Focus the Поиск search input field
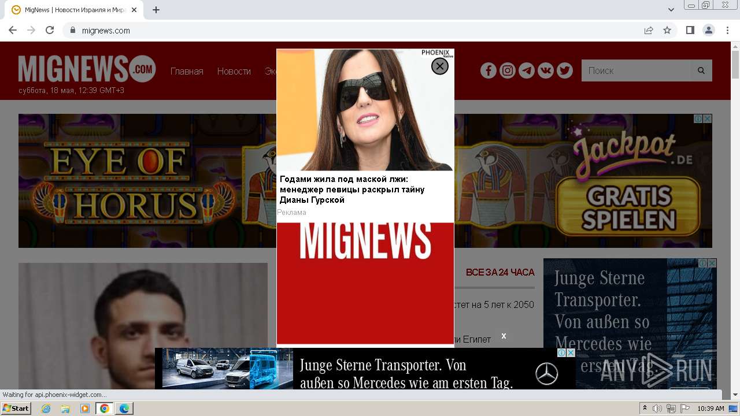The height and width of the screenshot is (416, 740). (x=636, y=70)
